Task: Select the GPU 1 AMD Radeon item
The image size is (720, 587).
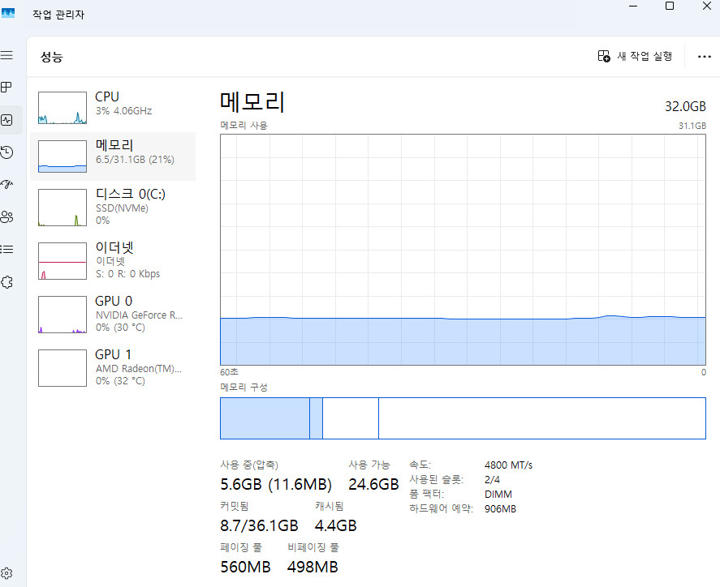Action: coord(113,368)
